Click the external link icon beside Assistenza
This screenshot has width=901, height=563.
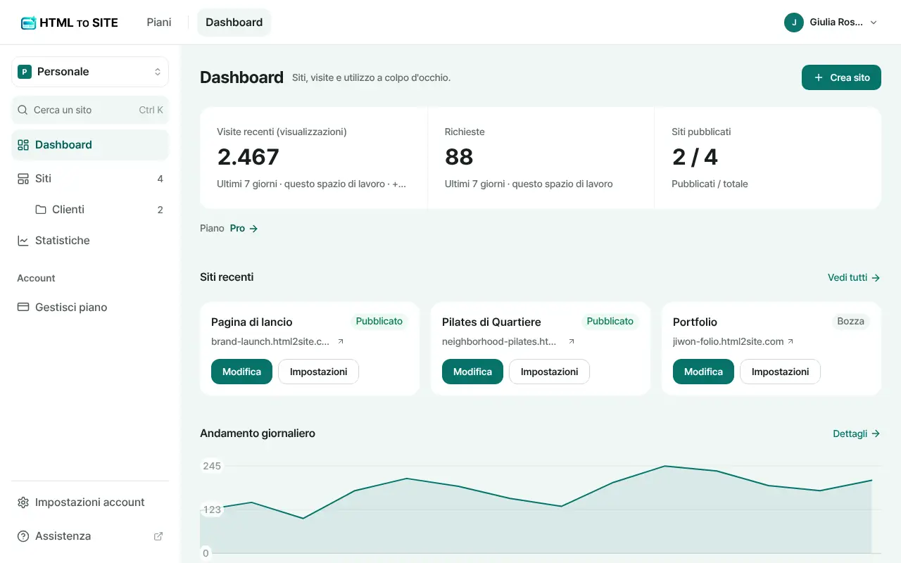pyautogui.click(x=158, y=536)
